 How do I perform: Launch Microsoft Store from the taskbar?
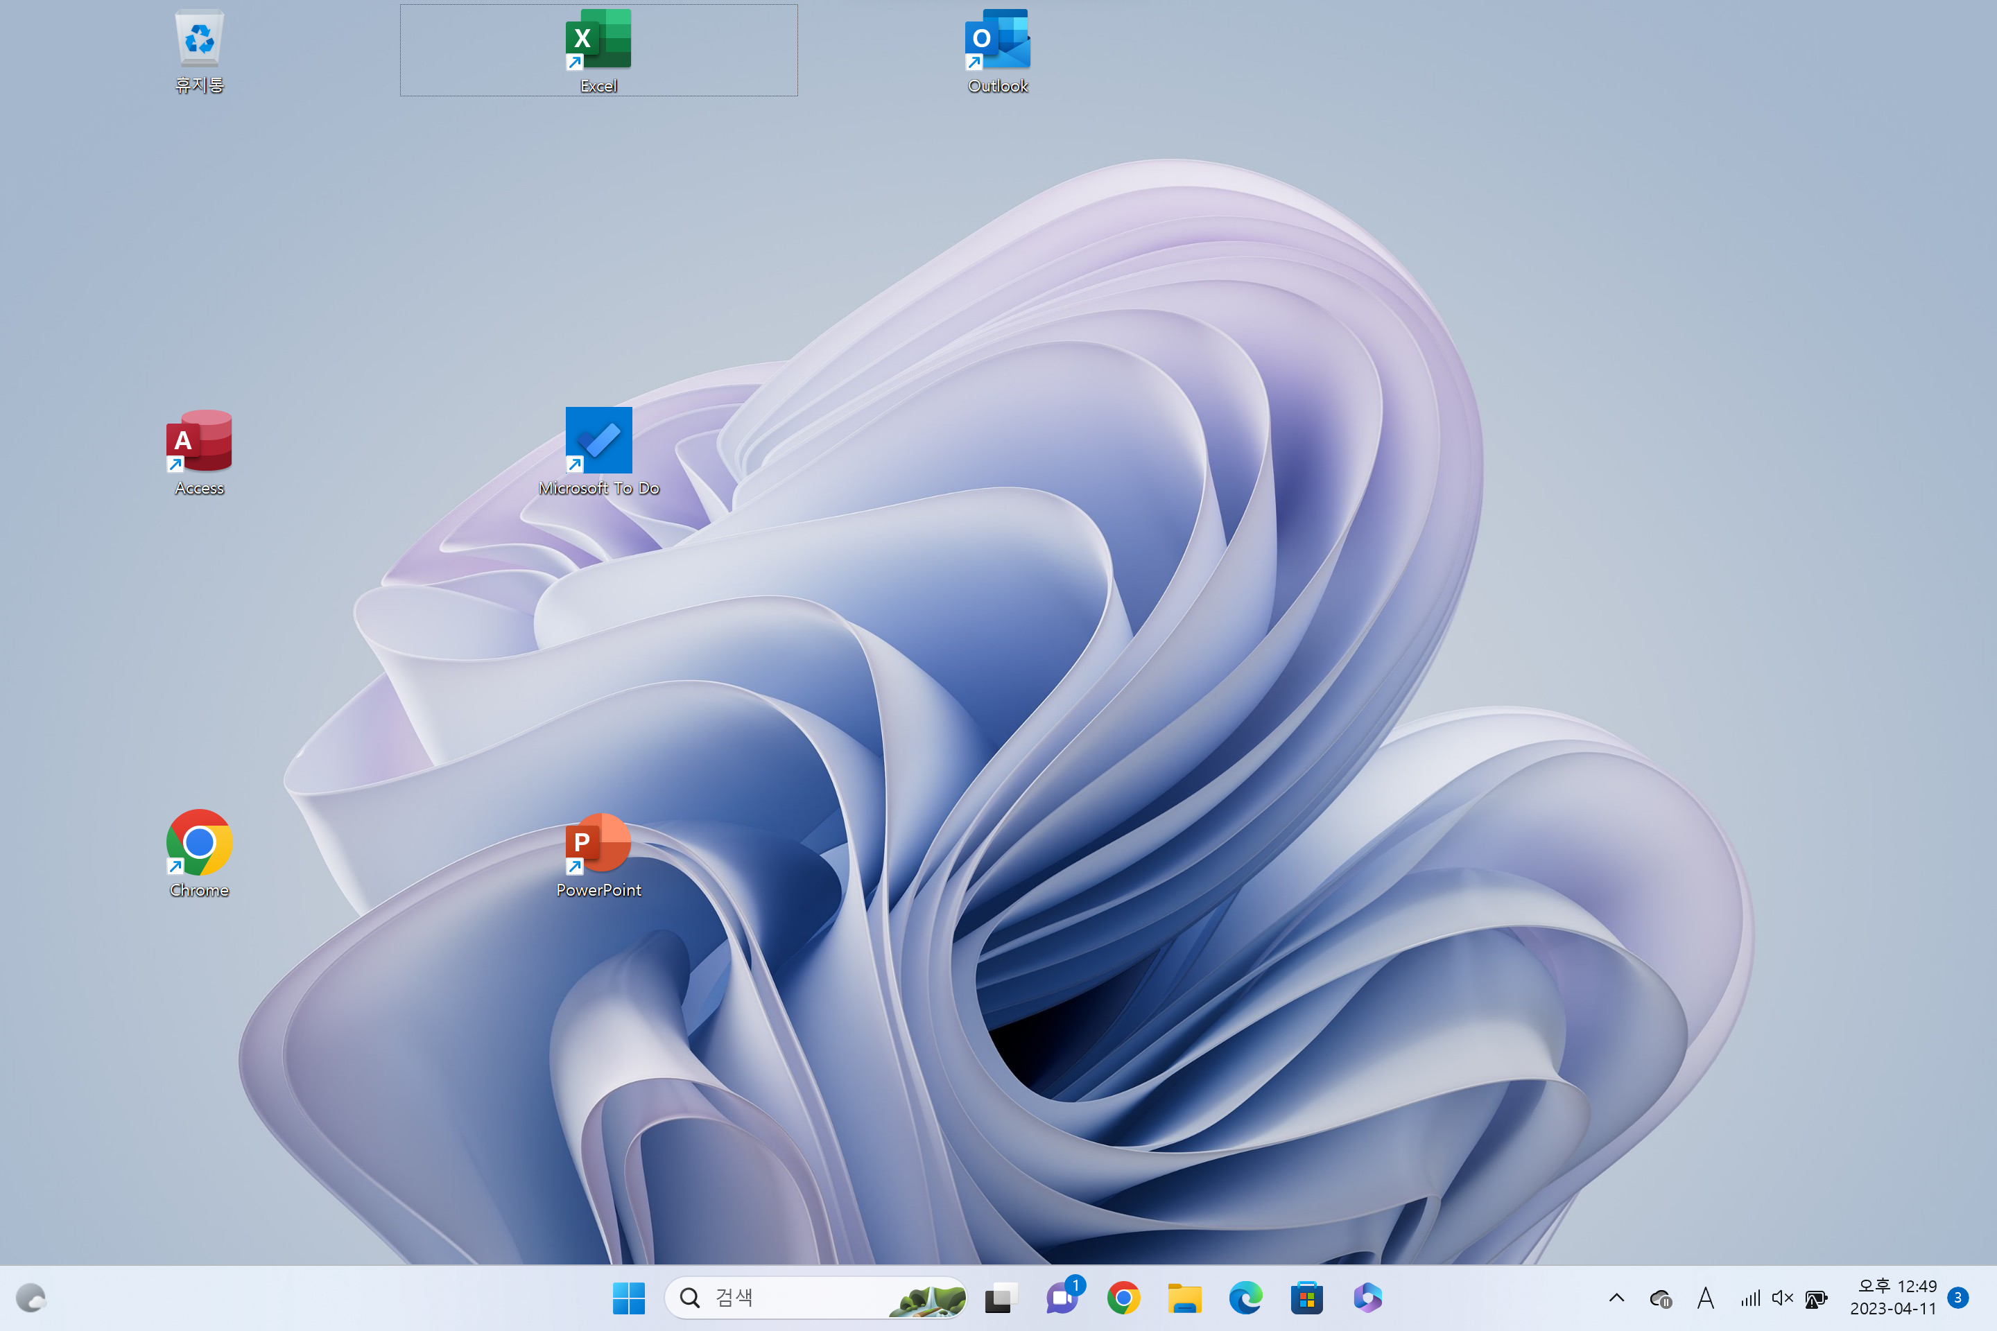1306,1298
